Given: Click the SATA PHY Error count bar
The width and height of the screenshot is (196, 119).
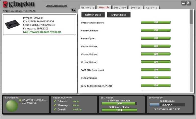Looking at the screenshot, I should (156, 70).
